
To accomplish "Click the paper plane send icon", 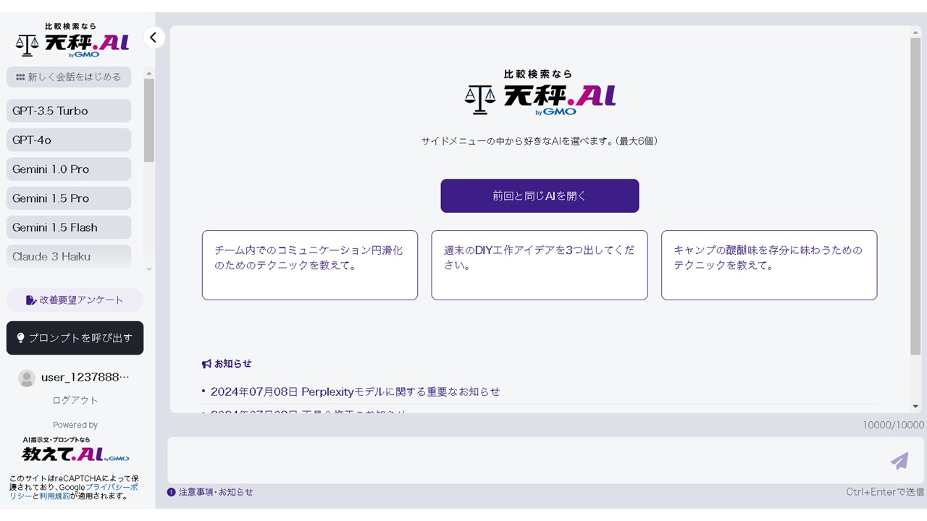I will click(x=899, y=460).
